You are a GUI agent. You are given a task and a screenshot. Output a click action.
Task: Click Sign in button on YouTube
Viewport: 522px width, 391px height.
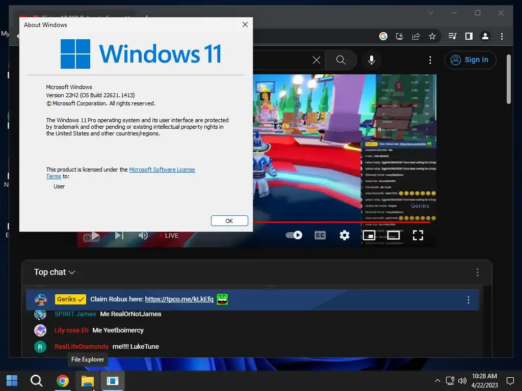[x=470, y=60]
